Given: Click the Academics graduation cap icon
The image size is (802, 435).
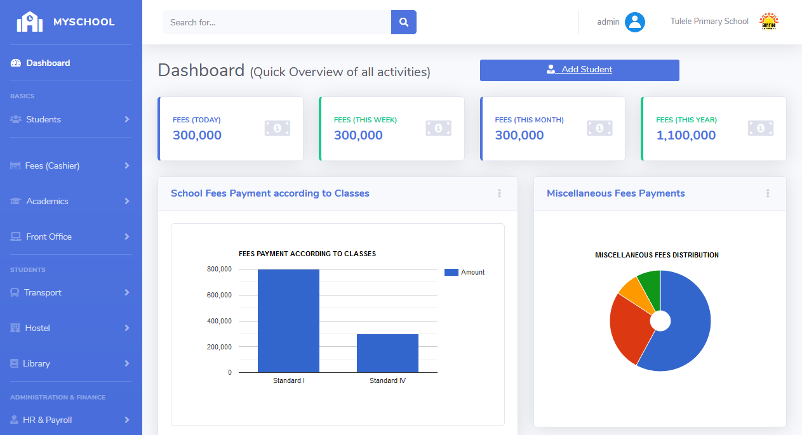Looking at the screenshot, I should 16,201.
